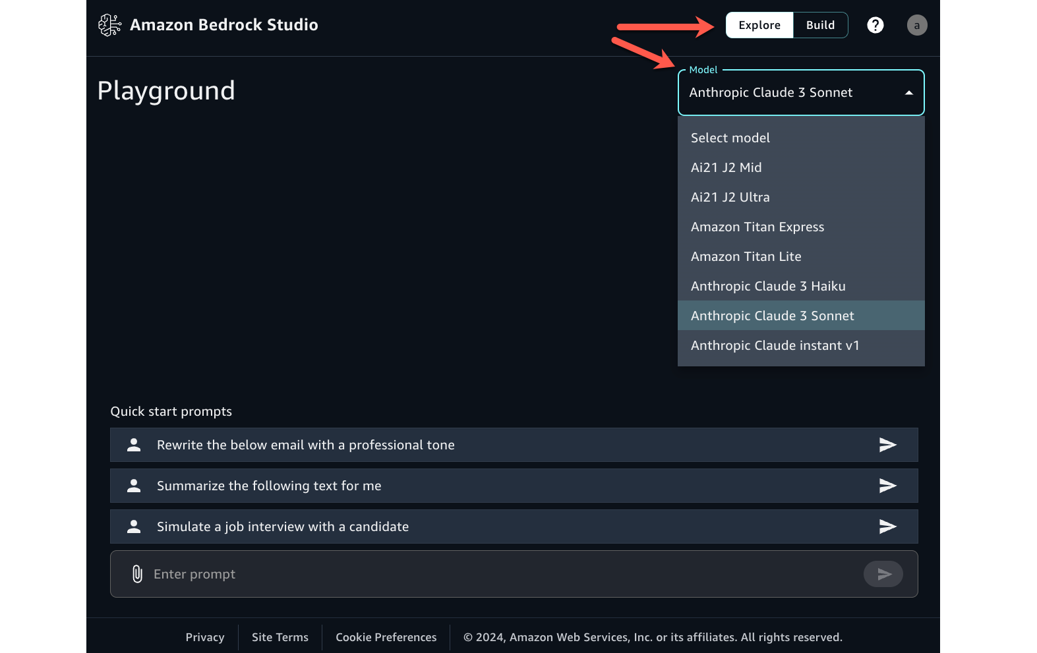The width and height of the screenshot is (1037, 653).
Task: Open the user avatar menu
Action: coord(917,25)
